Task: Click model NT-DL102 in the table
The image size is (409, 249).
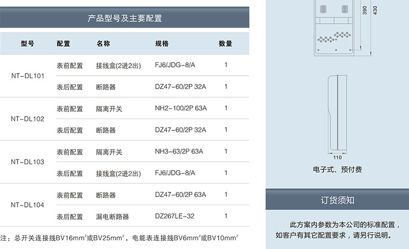Action: point(28,119)
